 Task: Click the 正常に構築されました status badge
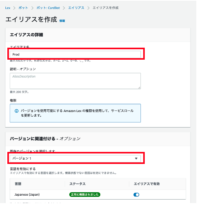[x=85, y=195]
